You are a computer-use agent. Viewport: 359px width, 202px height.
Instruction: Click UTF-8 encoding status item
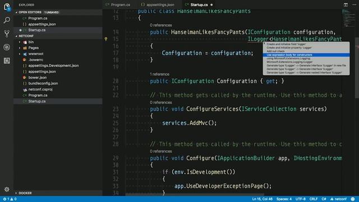pos(301,199)
